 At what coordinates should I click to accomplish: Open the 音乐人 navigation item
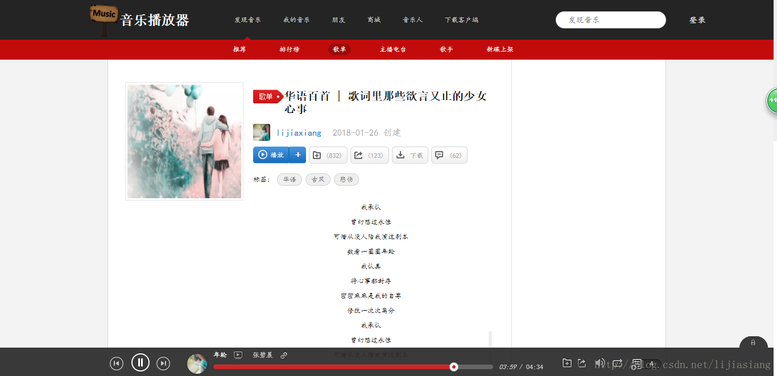(413, 20)
